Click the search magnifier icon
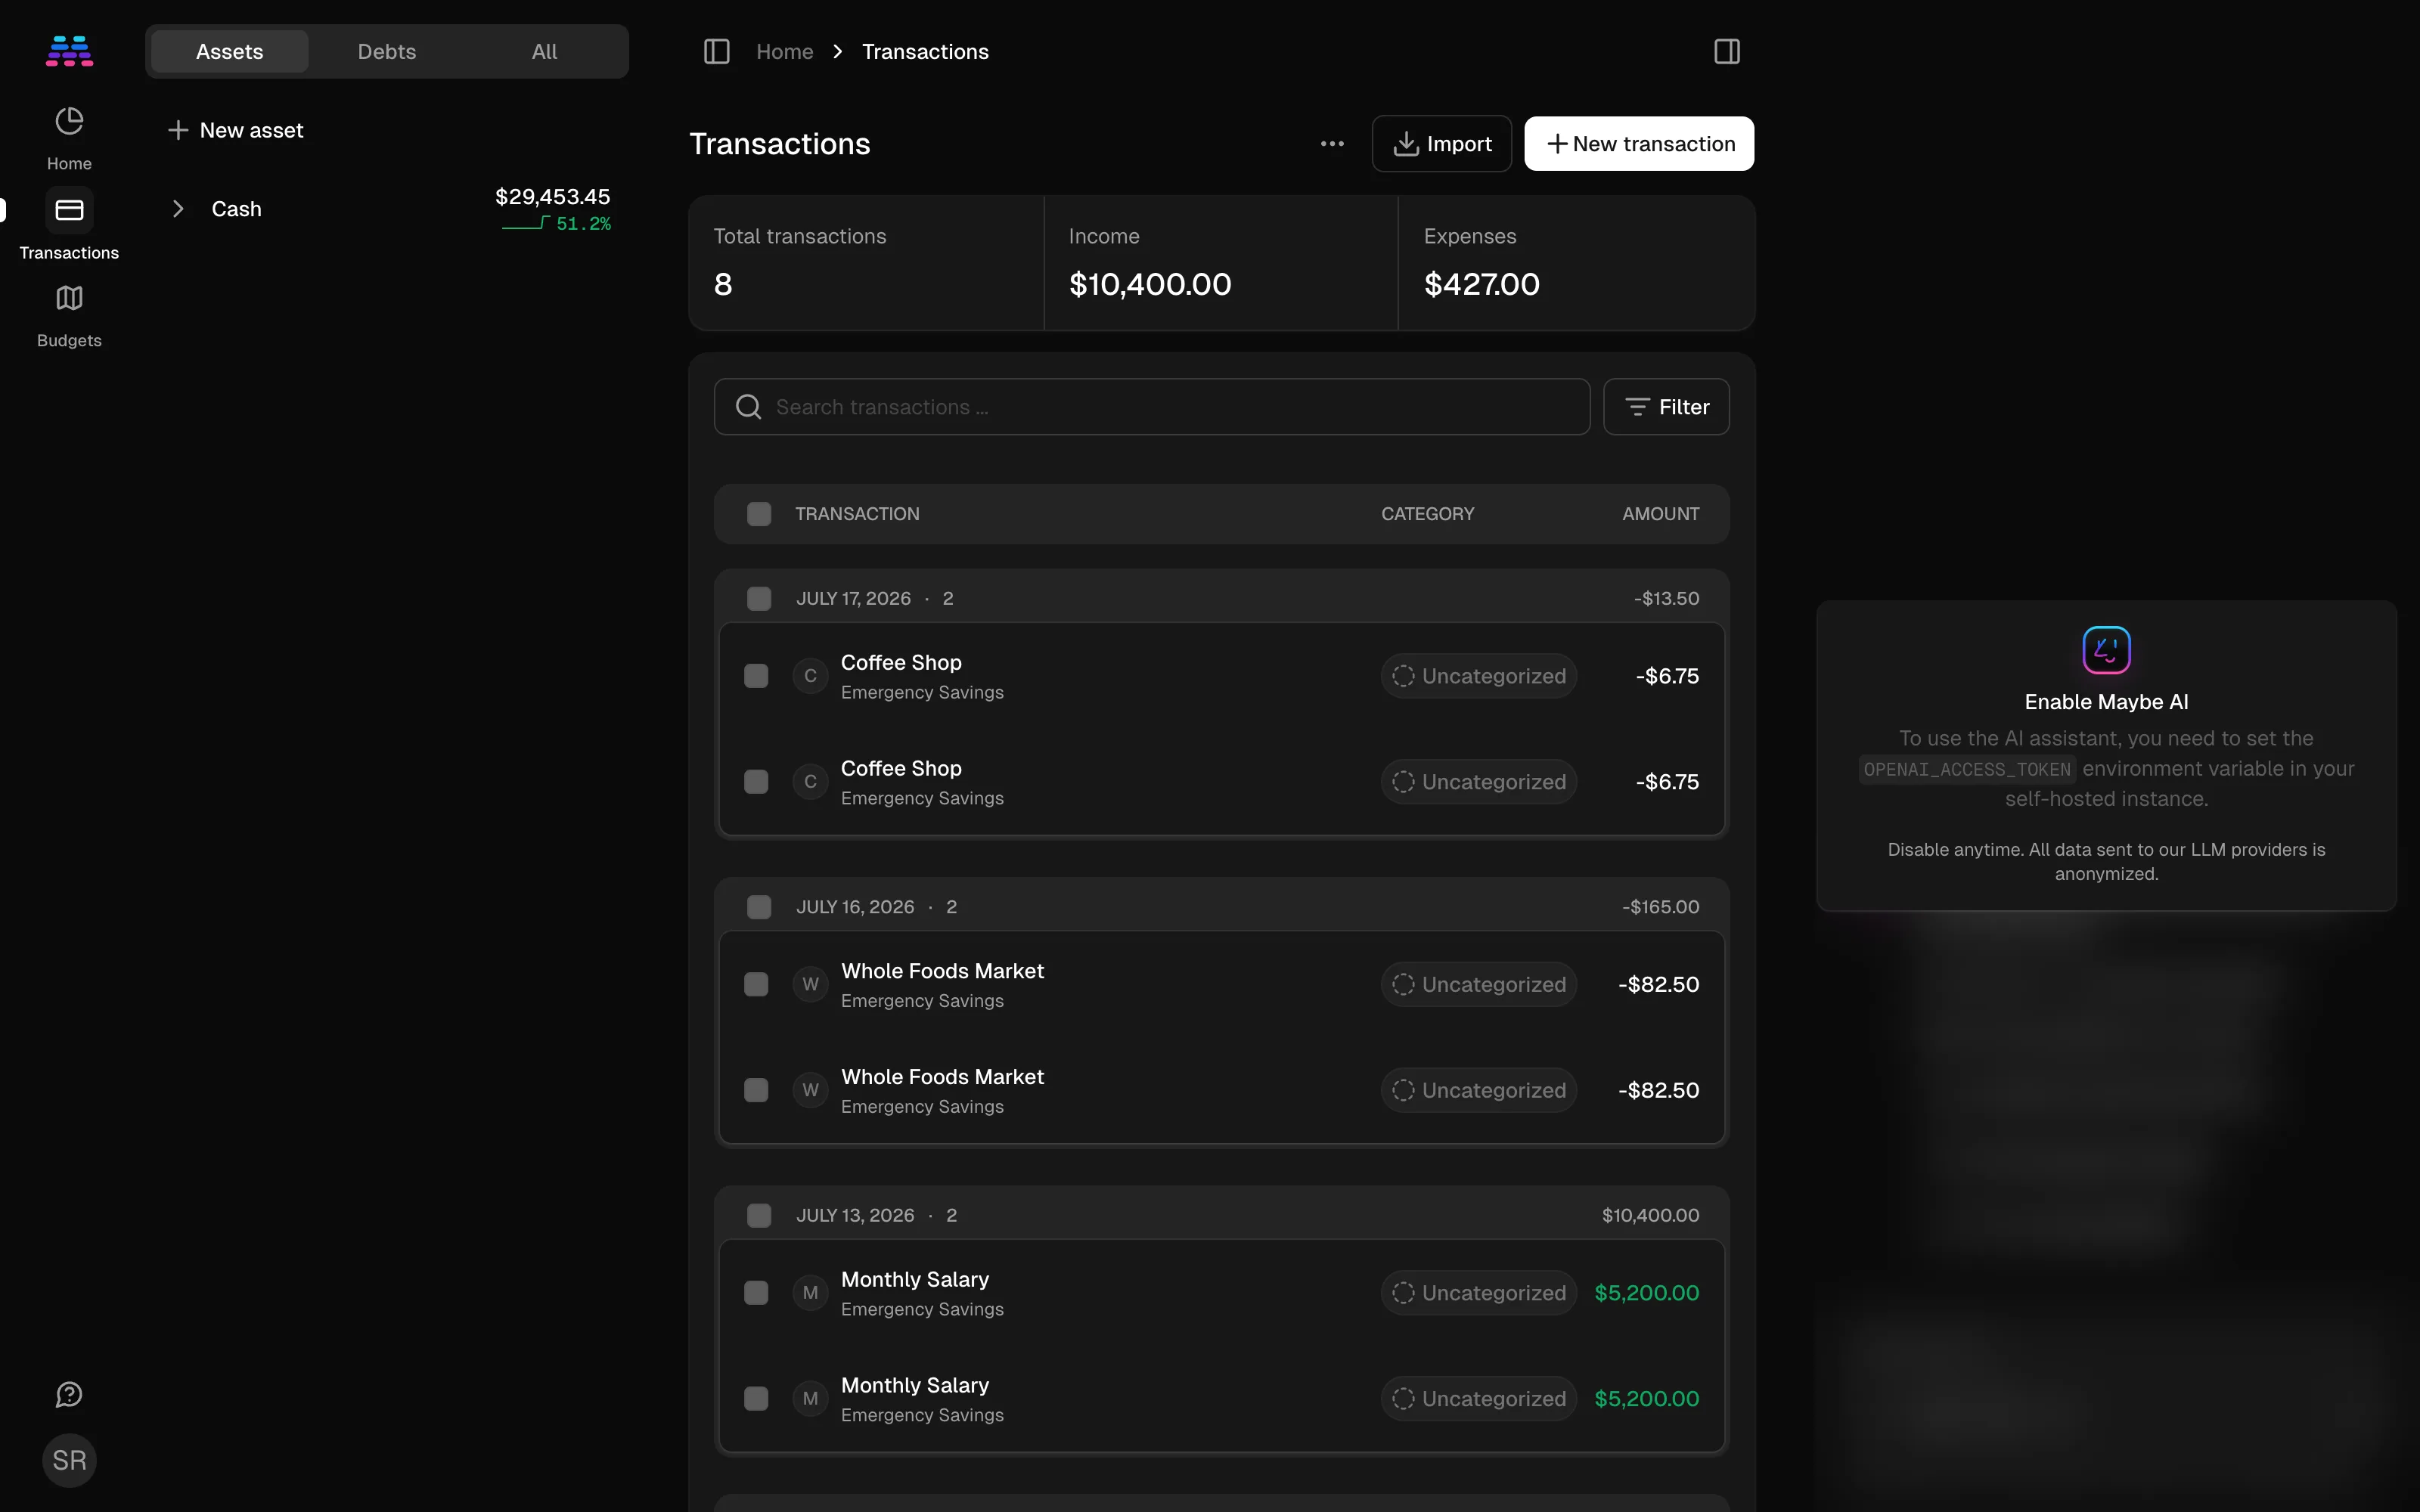 coord(748,407)
